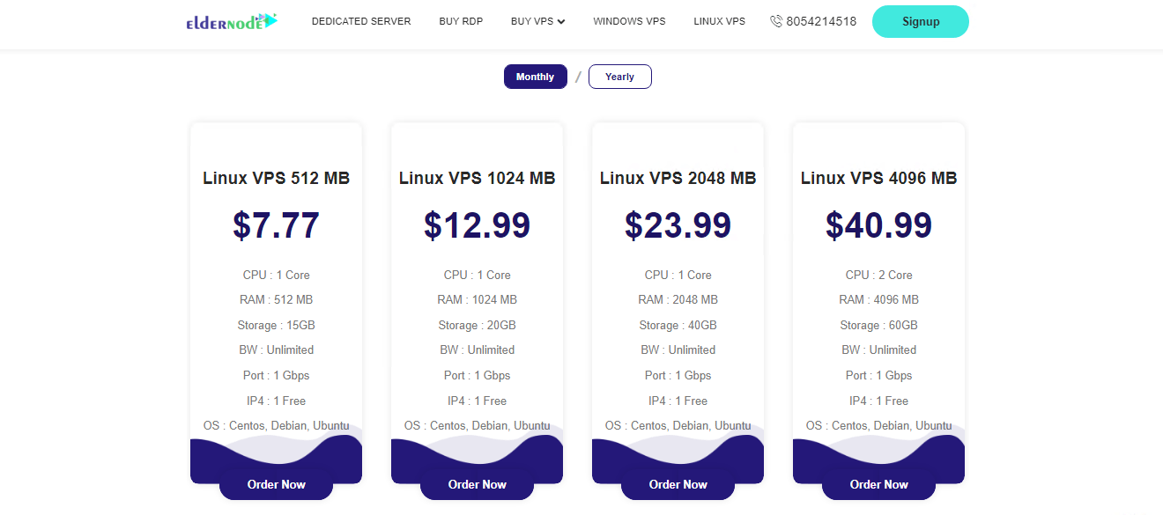Open the BUY RDP menu item
The width and height of the screenshot is (1163, 515).
point(461,21)
